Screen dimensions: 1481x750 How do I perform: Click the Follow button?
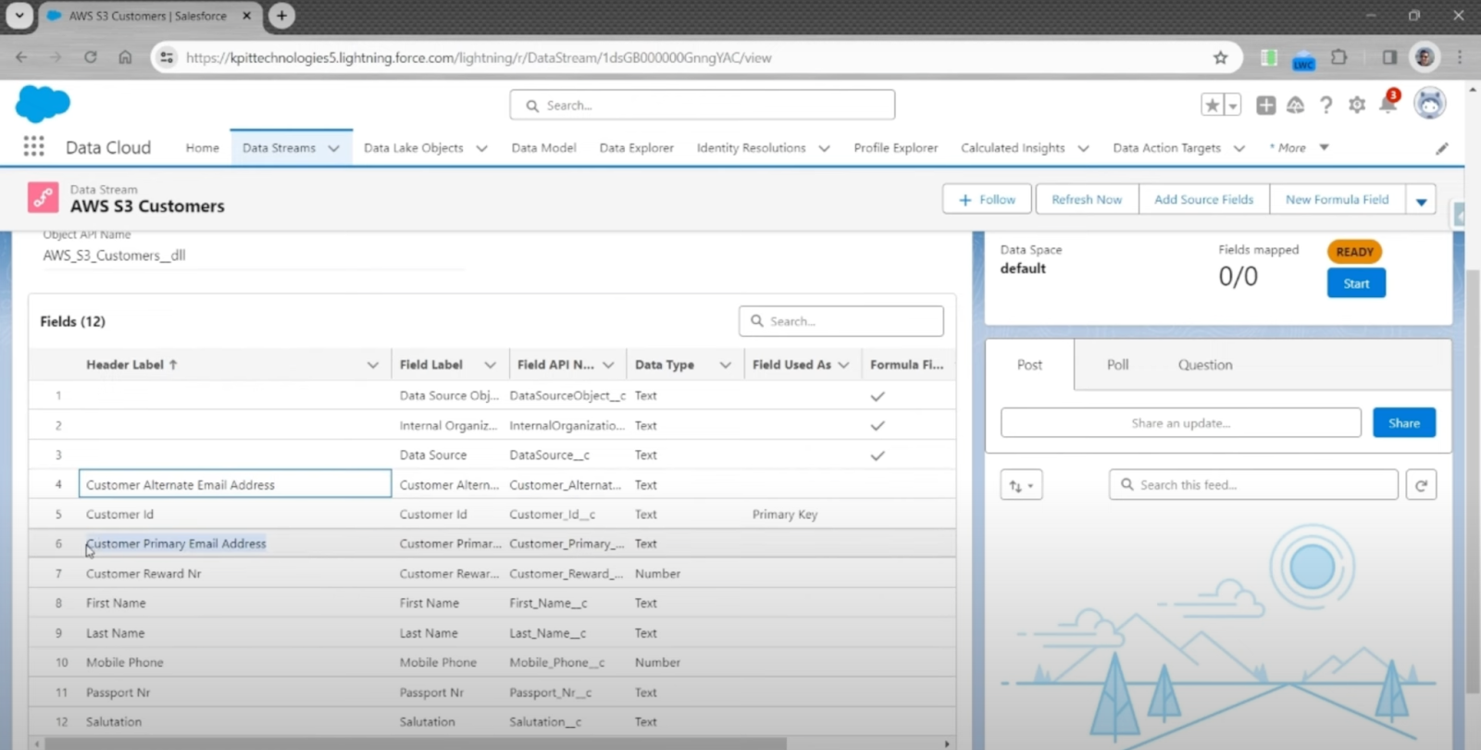(x=988, y=199)
